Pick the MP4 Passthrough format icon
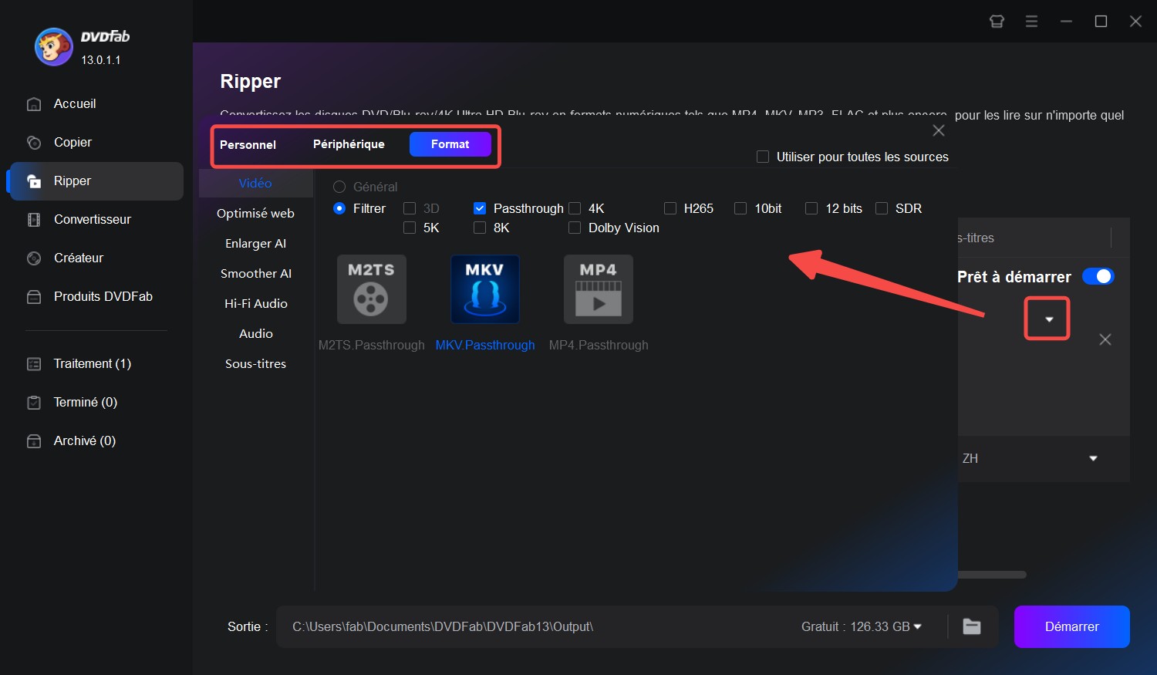Screen dimensions: 1157x675 tap(598, 289)
